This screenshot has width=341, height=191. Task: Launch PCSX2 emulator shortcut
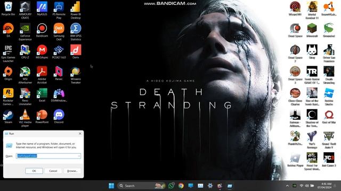59,52
